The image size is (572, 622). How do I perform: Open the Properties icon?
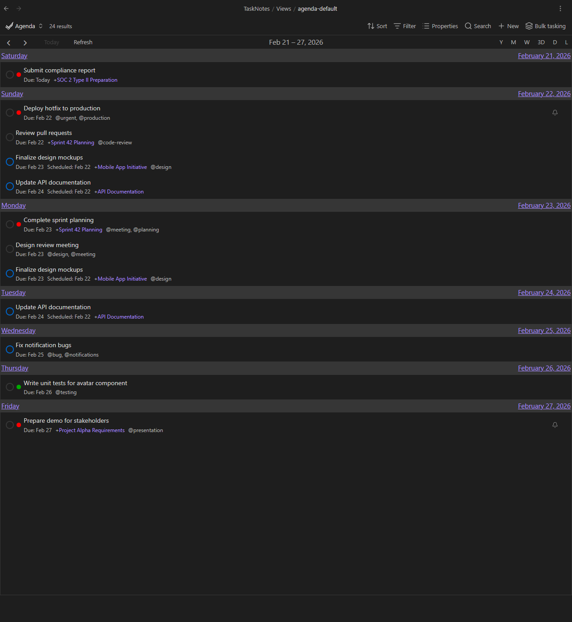[x=425, y=26]
